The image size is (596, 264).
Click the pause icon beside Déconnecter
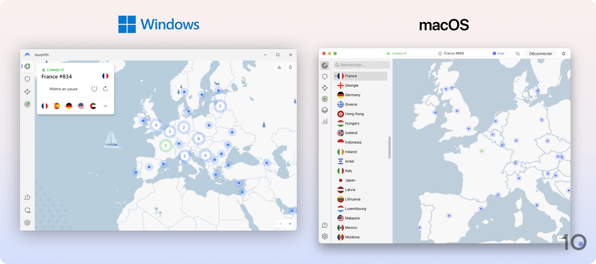[518, 54]
